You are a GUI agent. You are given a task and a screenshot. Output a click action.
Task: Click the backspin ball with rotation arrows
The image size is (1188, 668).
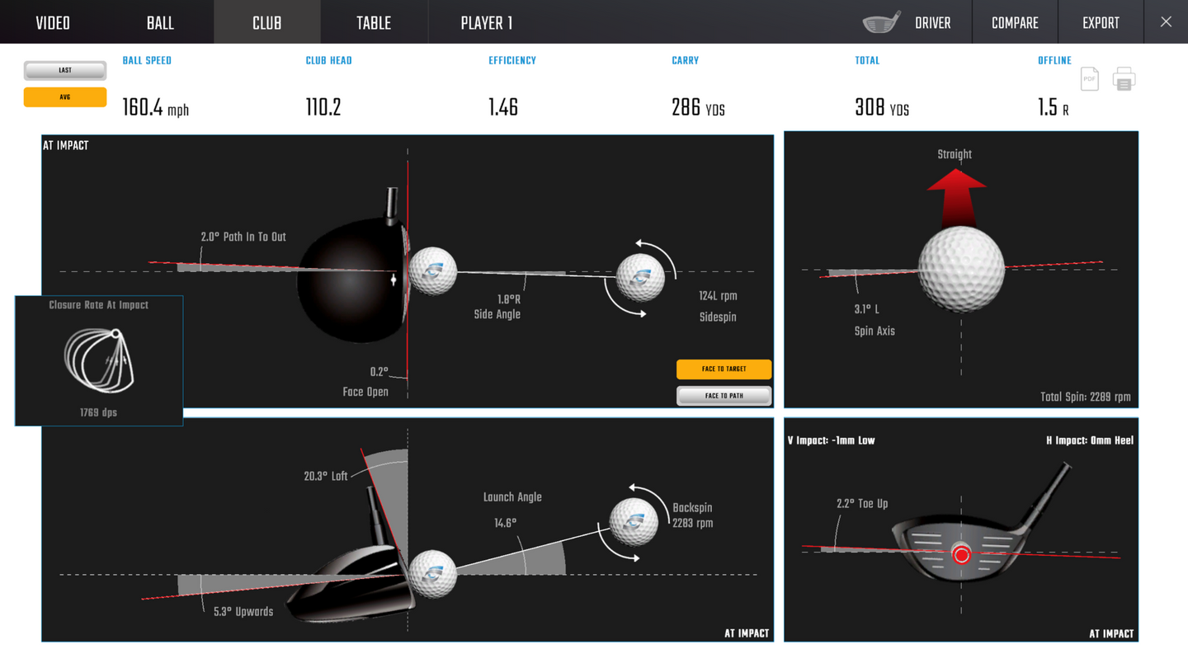[x=634, y=522]
